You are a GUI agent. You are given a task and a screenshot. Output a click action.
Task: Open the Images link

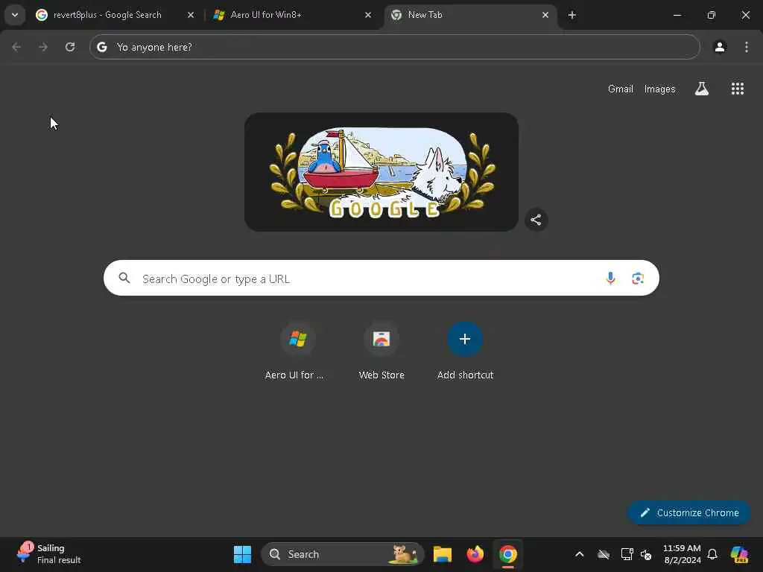tap(660, 89)
